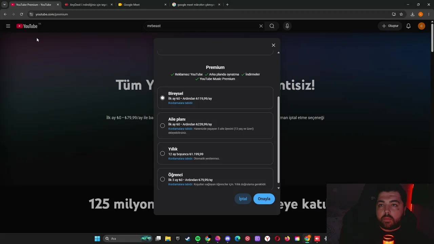Start voice search with the microphone

[287, 26]
